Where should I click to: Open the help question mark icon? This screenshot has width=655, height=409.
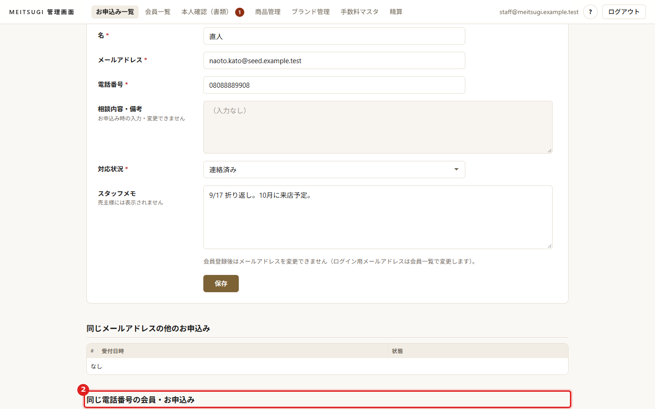[590, 12]
